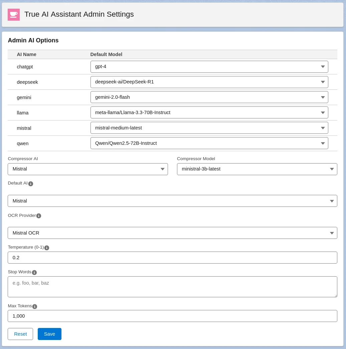Open the llama default model dropdown
Screen dimensions: 346x349
click(209, 113)
